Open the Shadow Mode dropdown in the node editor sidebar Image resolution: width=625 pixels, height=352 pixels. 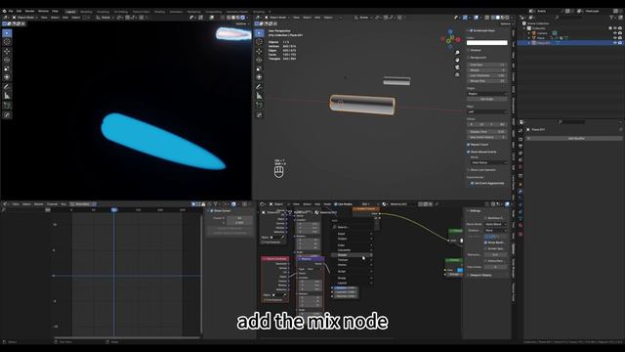[x=495, y=231]
